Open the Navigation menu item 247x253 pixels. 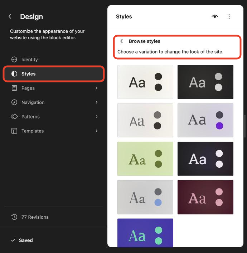54,102
